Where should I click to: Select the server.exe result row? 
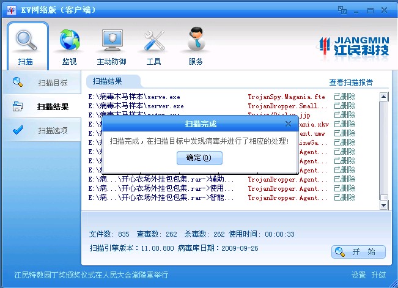[x=221, y=106]
